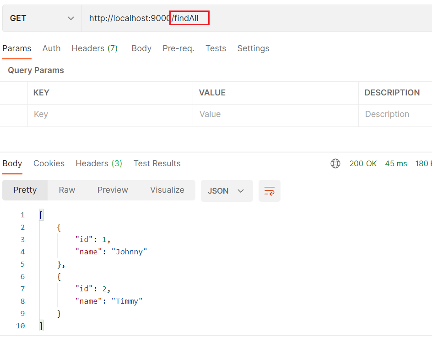432x337 pixels.
Task: Switch response view to Preview
Action: coord(113,190)
